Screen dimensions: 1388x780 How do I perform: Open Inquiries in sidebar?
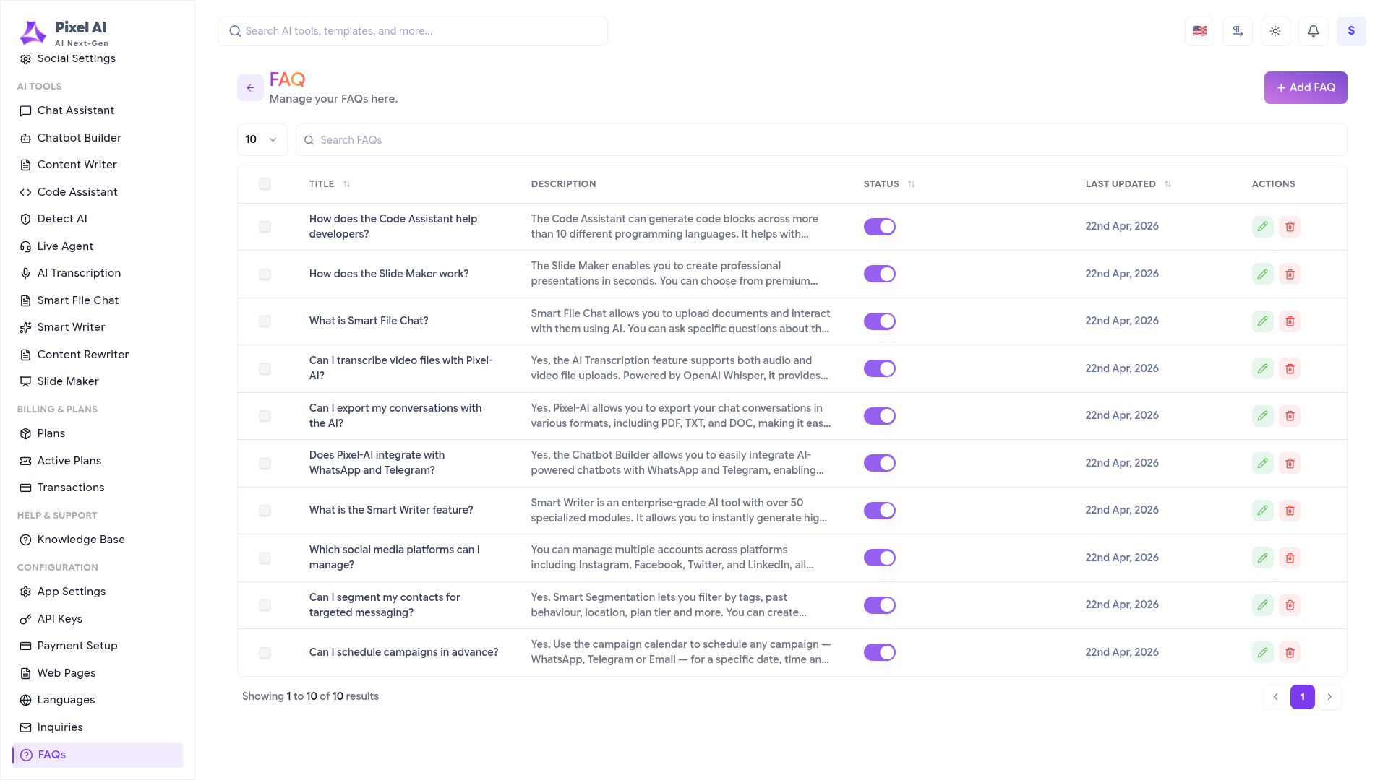[98, 727]
